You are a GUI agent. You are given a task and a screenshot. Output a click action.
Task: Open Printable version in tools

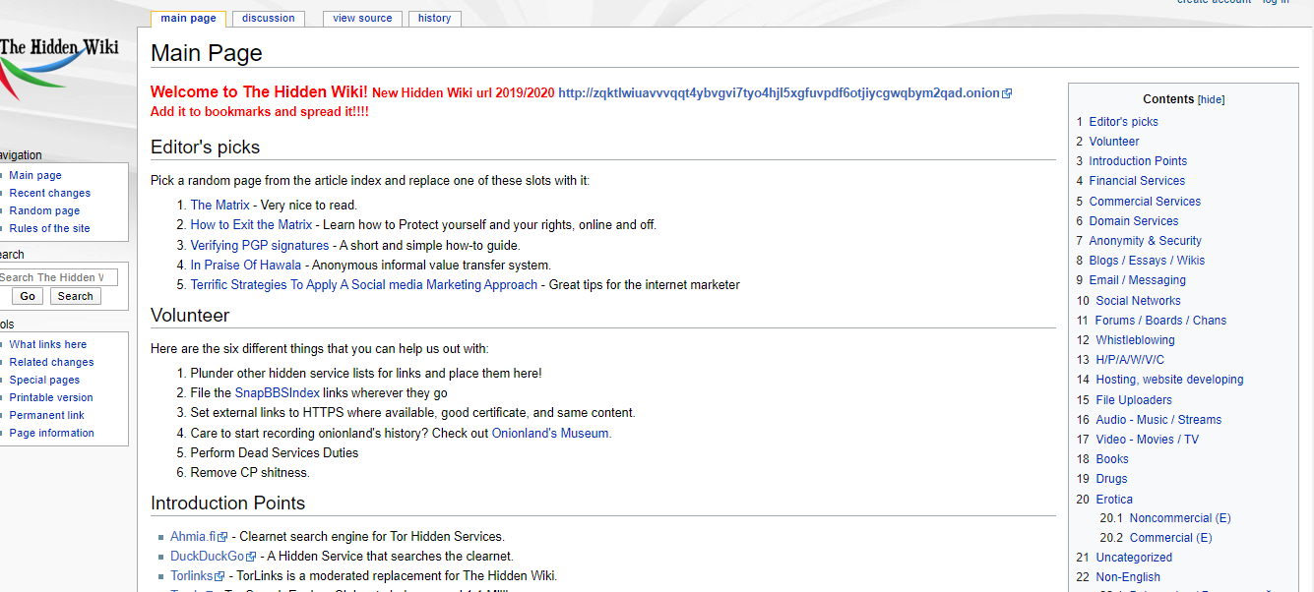(51, 397)
